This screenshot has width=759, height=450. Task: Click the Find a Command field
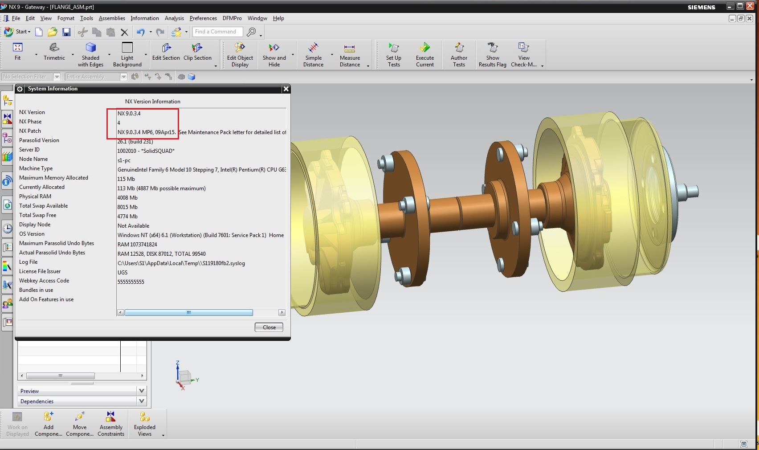tap(218, 32)
